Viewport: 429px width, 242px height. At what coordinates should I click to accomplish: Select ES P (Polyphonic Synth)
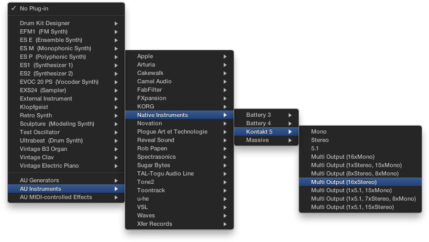[x=66, y=57]
